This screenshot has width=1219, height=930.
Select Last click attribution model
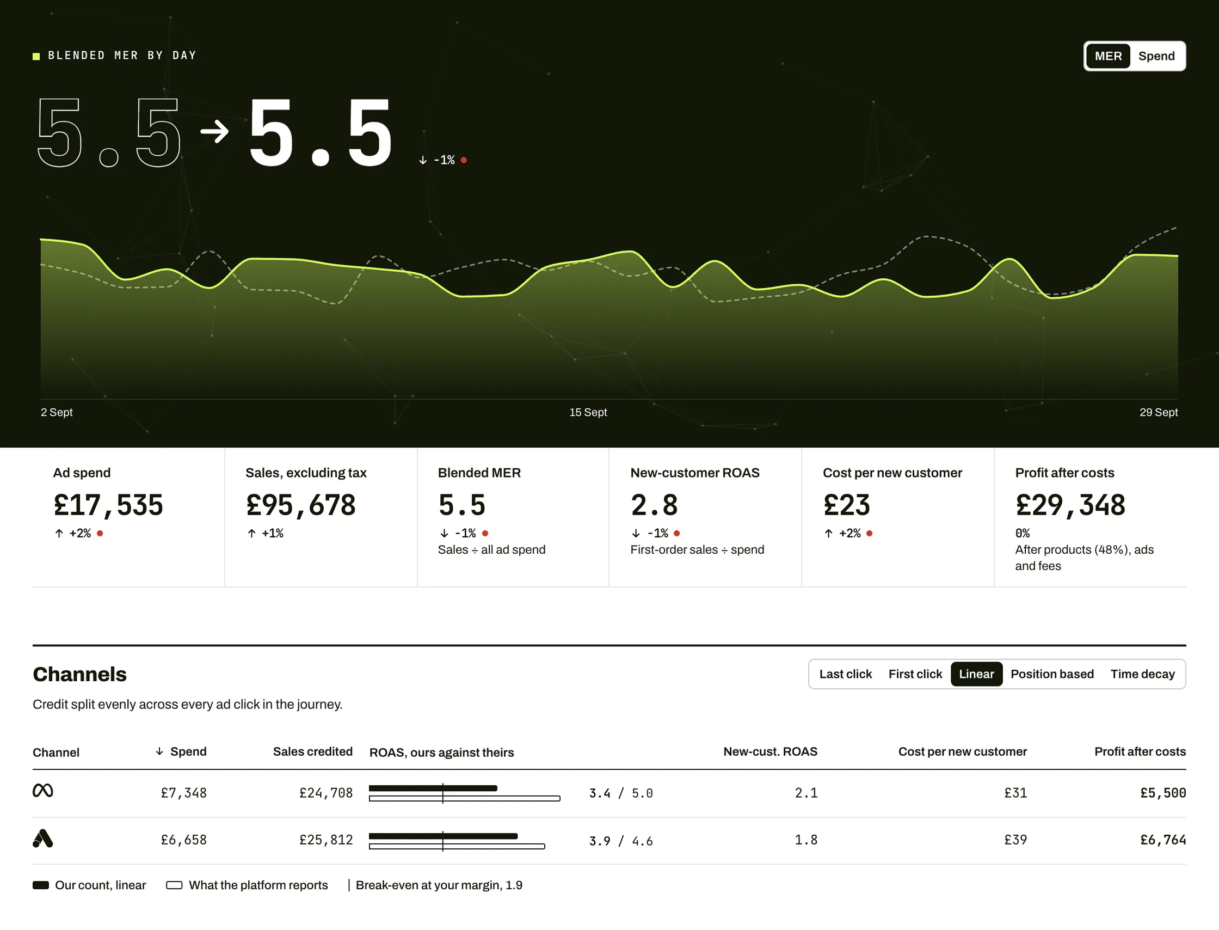pyautogui.click(x=845, y=674)
